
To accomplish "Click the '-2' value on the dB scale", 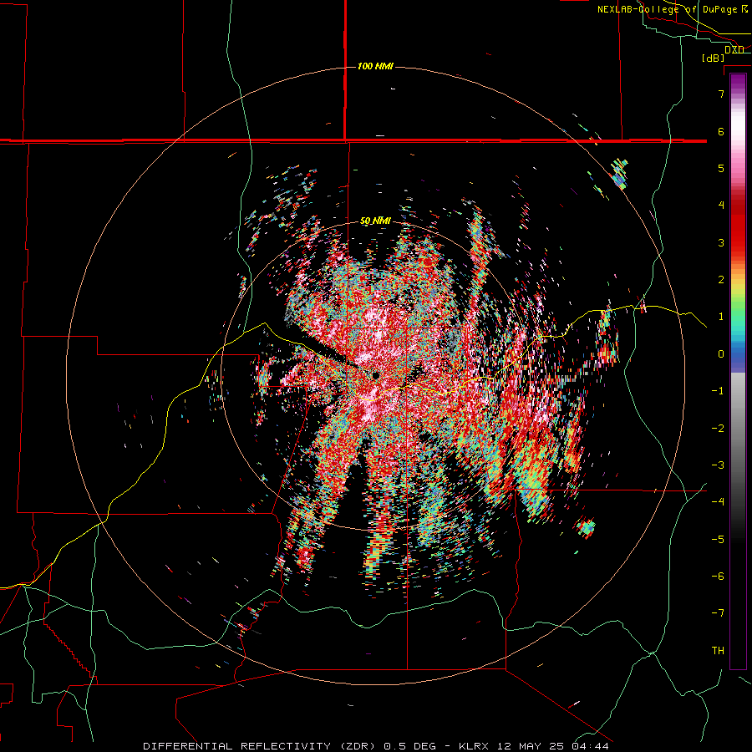I will pyautogui.click(x=718, y=429).
